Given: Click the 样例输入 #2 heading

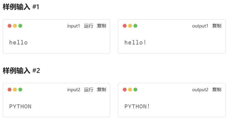Looking at the screenshot, I should click(x=21, y=71).
